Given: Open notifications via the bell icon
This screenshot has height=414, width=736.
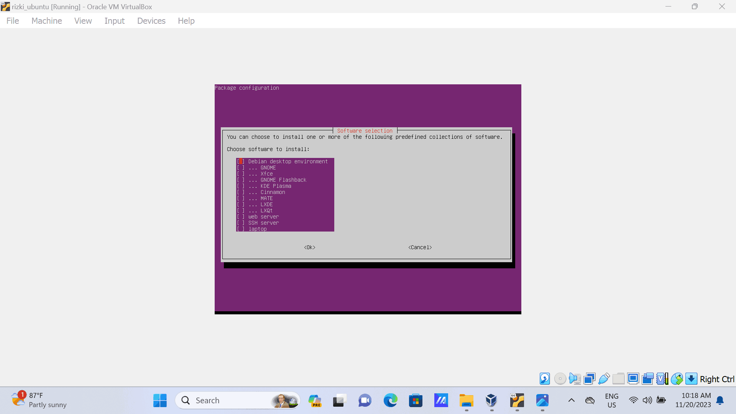Looking at the screenshot, I should [720, 401].
